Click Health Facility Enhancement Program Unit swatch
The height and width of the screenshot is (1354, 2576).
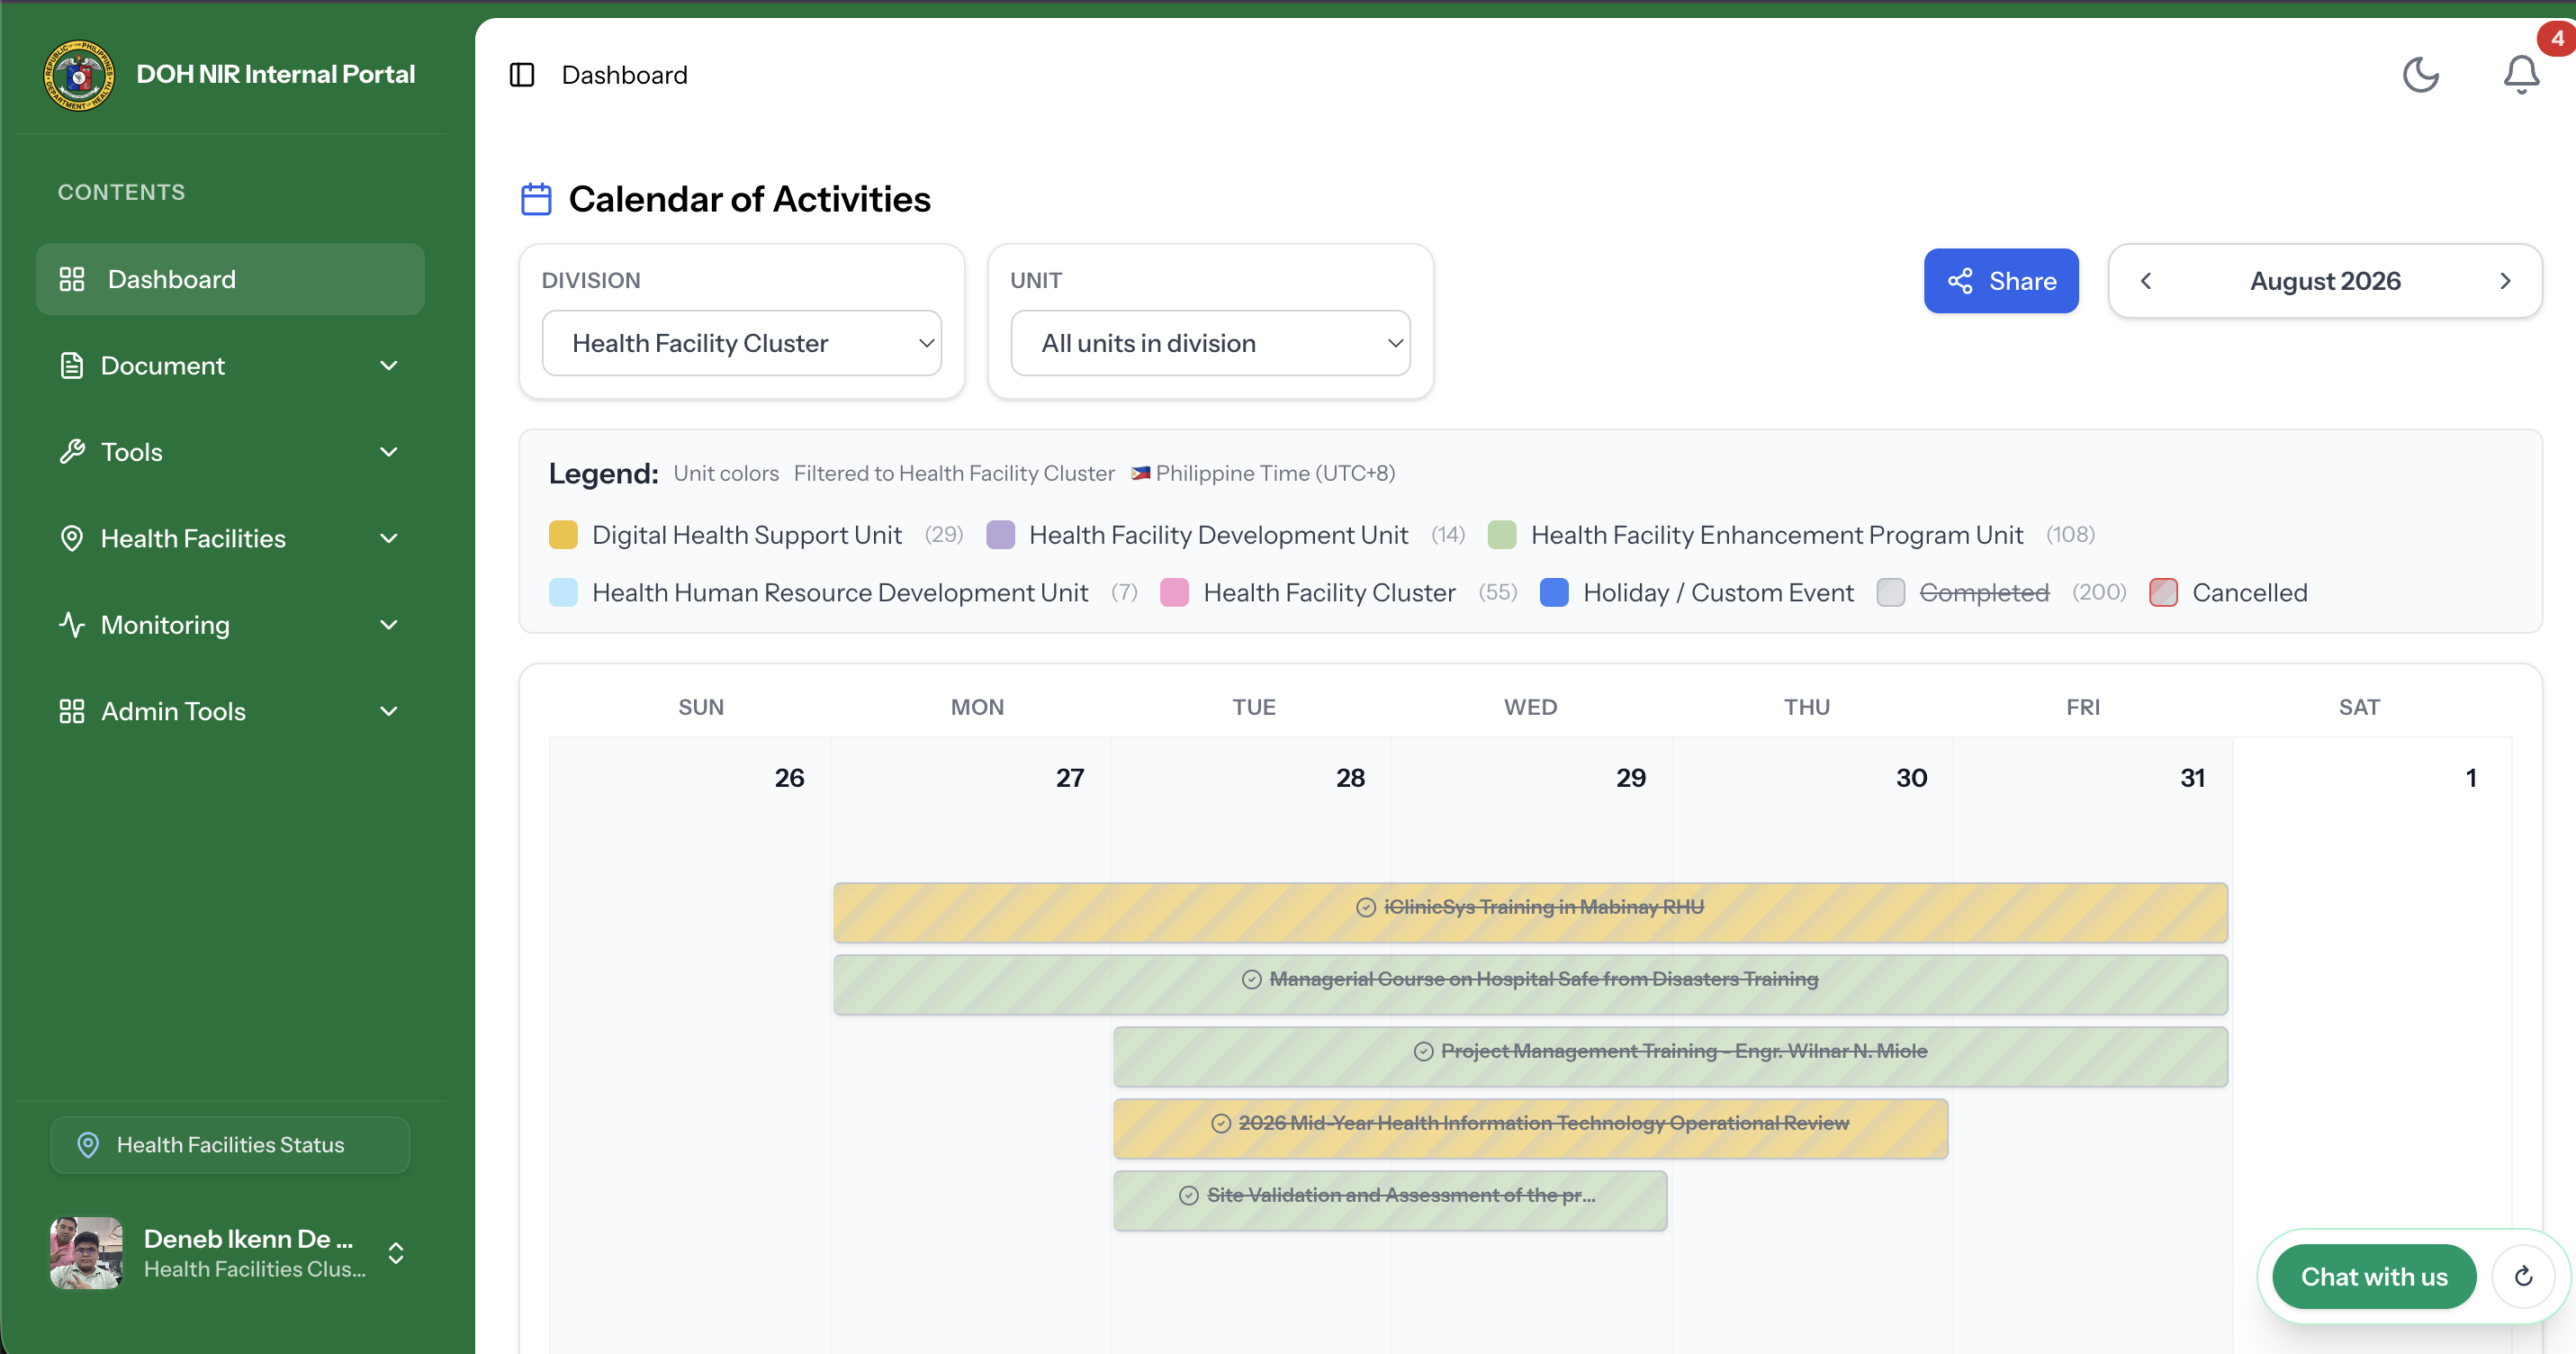click(1502, 535)
